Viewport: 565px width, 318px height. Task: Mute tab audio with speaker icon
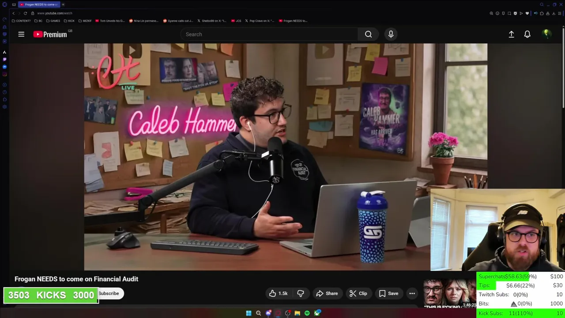tap(536, 13)
